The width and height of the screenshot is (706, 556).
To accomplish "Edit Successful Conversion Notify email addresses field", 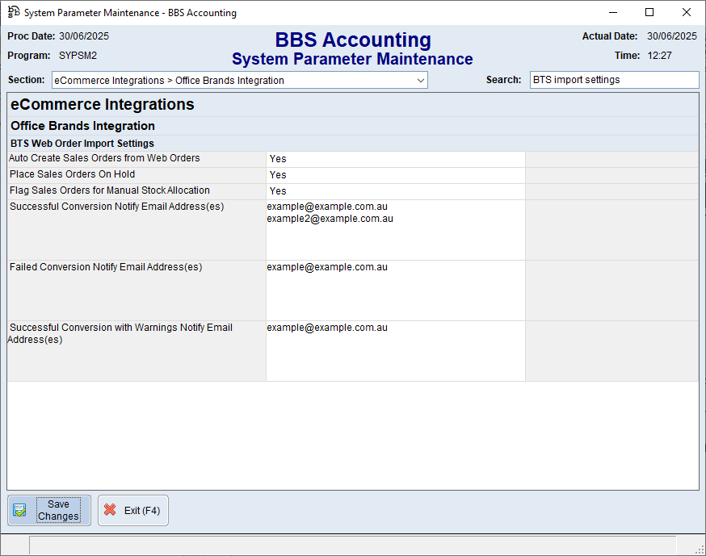I will (x=395, y=230).
